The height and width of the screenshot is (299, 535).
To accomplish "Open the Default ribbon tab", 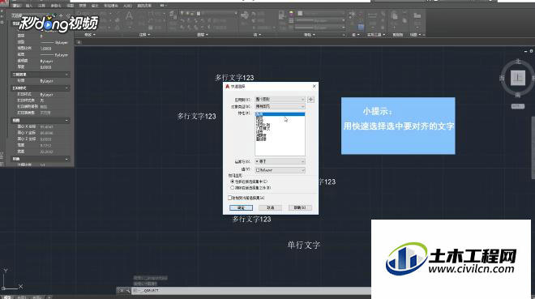I will (x=16, y=6).
